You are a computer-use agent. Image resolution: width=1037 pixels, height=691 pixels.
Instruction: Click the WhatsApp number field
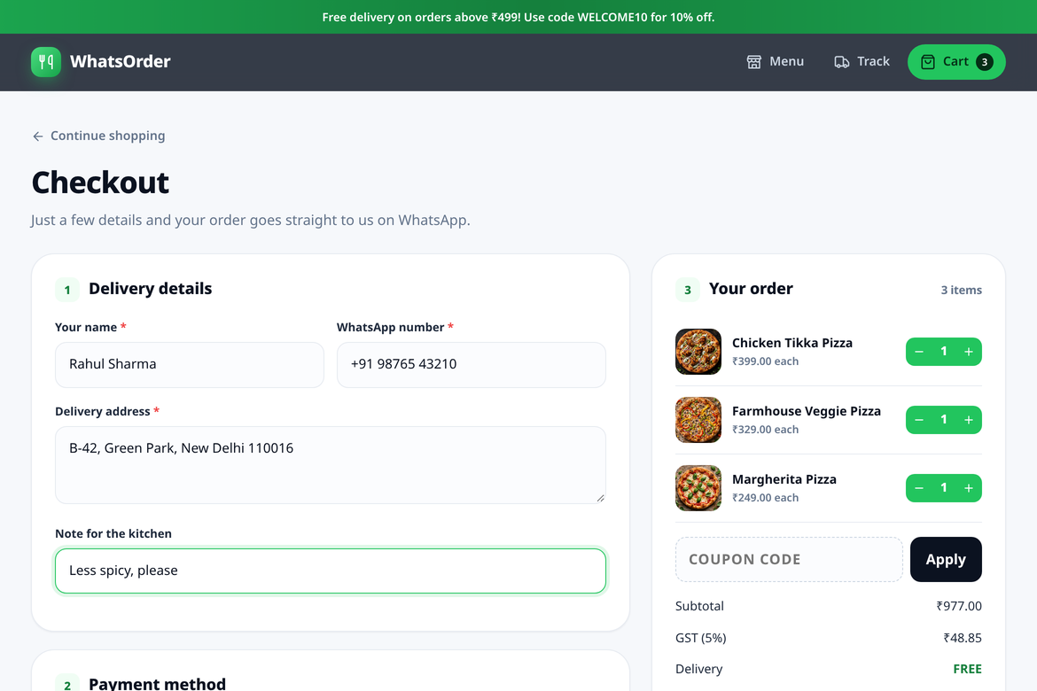[471, 364]
